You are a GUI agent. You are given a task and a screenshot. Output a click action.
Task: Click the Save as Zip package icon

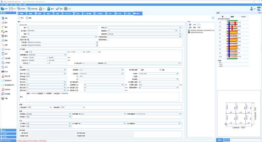[x=29, y=9]
